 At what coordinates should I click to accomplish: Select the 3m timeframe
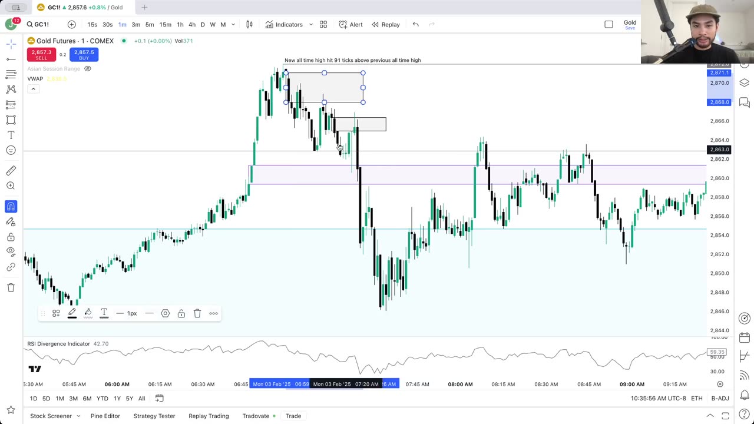(x=136, y=25)
